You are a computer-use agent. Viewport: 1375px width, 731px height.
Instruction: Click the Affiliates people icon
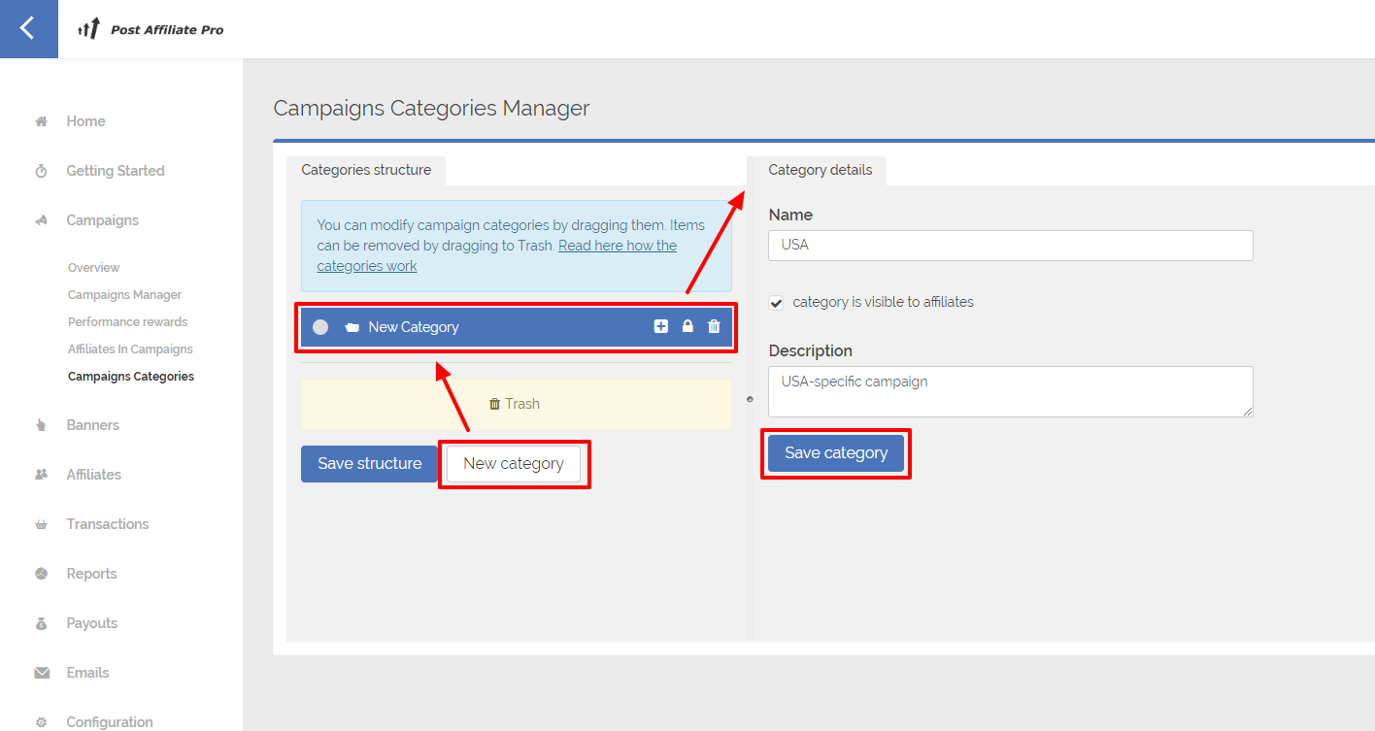coord(41,475)
